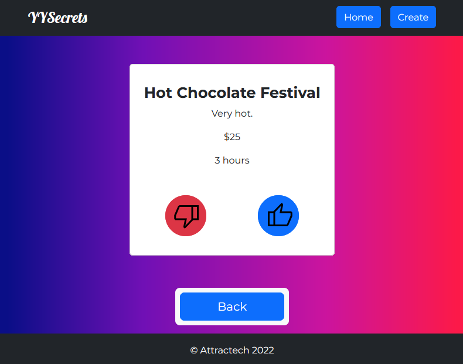Click the thumbs-up like icon
This screenshot has height=364, width=463.
pyautogui.click(x=278, y=216)
